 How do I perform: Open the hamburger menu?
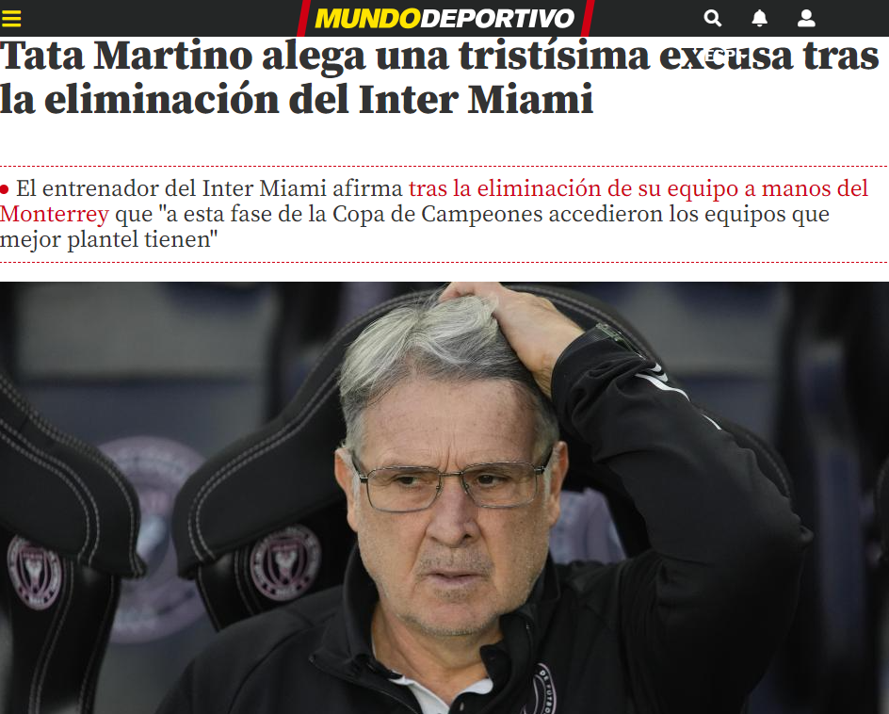[10, 19]
